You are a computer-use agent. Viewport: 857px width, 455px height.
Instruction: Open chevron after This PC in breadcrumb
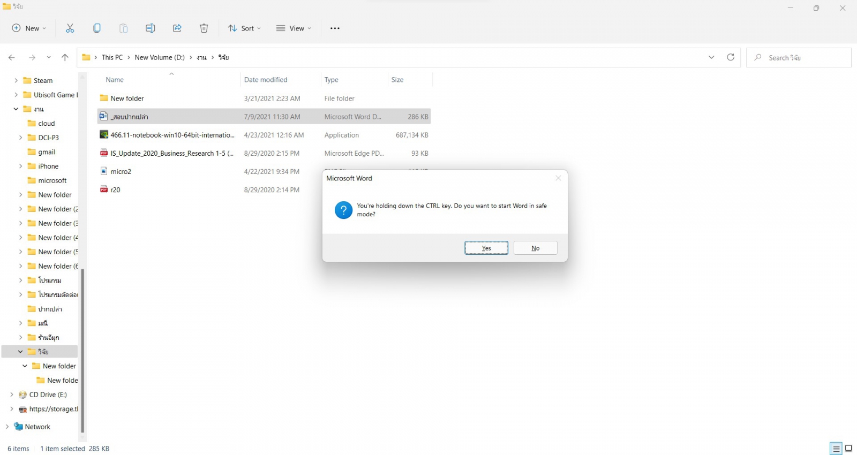tap(129, 57)
